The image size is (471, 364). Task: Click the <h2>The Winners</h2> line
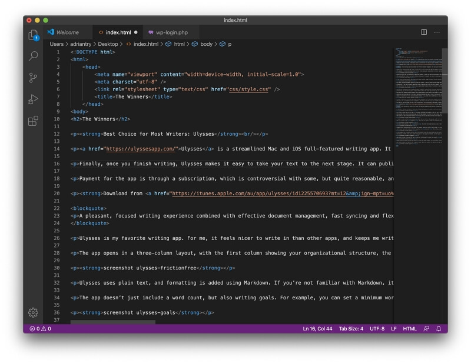coord(100,119)
